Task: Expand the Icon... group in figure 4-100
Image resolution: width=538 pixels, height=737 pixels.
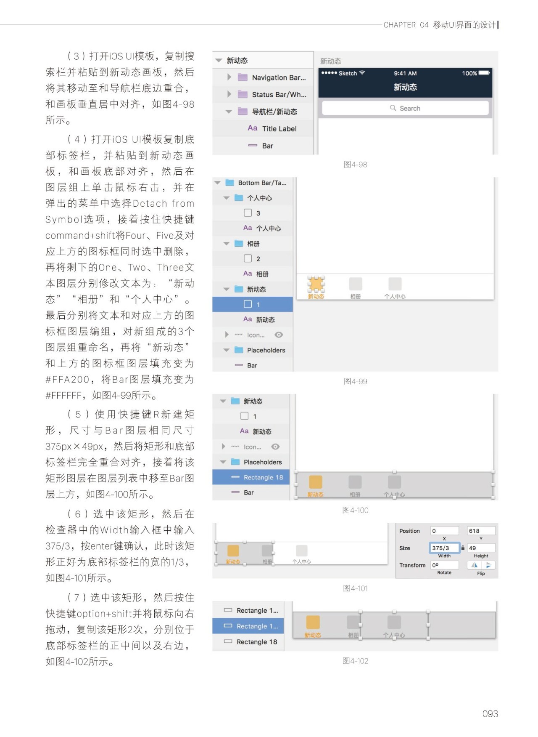Action: click(x=223, y=447)
